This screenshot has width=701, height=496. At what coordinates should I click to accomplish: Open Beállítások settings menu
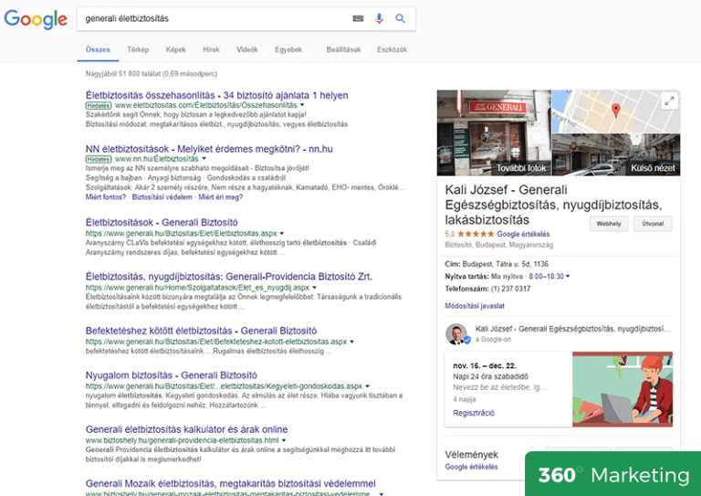343,49
